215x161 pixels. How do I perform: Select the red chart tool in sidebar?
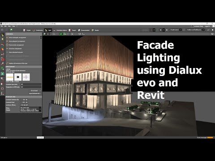tap(2, 54)
